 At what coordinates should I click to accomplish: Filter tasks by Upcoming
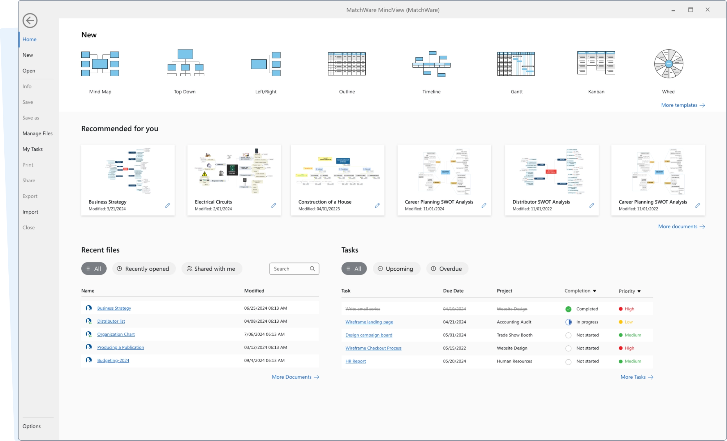click(x=396, y=269)
